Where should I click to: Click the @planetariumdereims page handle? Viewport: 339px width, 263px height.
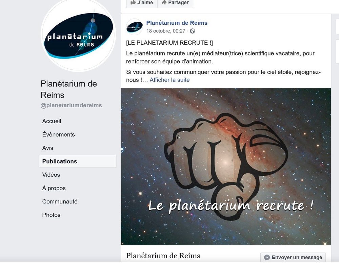71,105
